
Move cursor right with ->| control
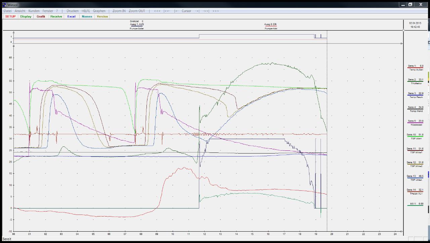click(x=197, y=11)
